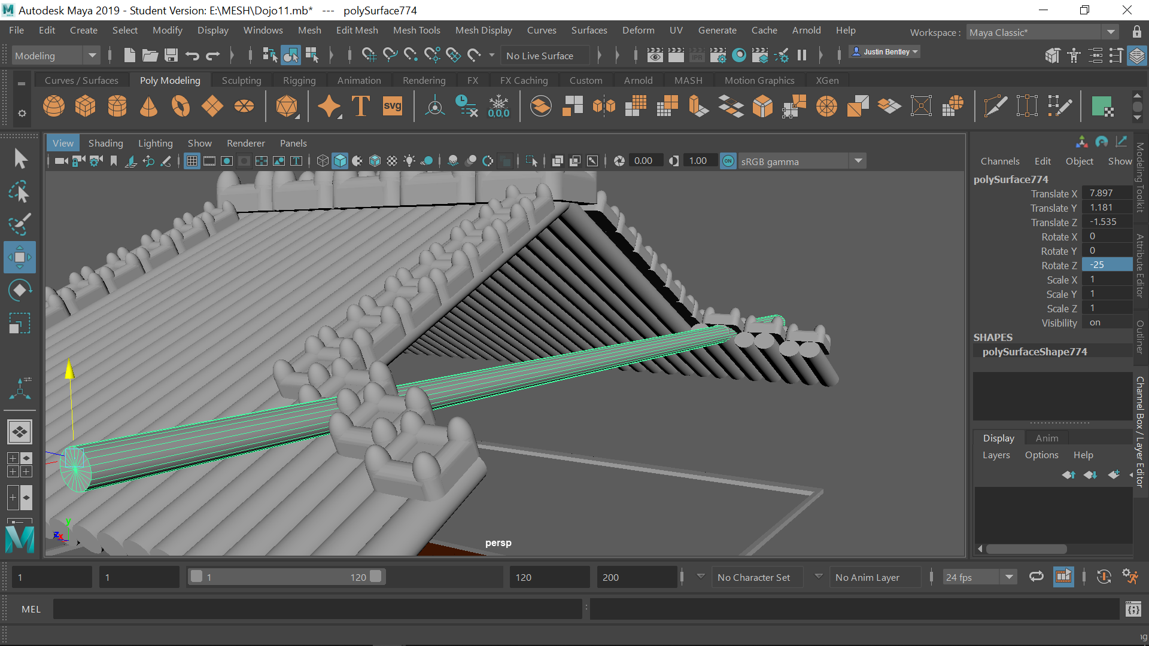Activate the Move tool in toolbox
Viewport: 1149px width, 646px height.
(20, 257)
